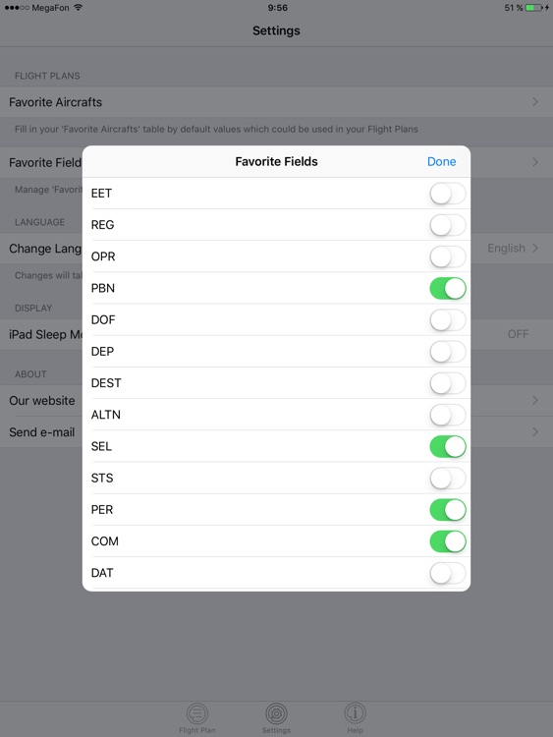Turn off the SEL toggle
The height and width of the screenshot is (737, 553).
[x=448, y=446]
